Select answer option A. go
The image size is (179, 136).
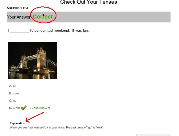[x=13, y=86]
